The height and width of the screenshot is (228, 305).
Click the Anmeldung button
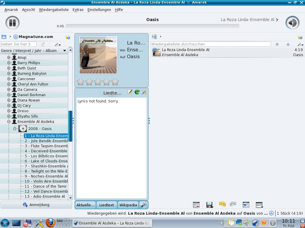(36, 205)
